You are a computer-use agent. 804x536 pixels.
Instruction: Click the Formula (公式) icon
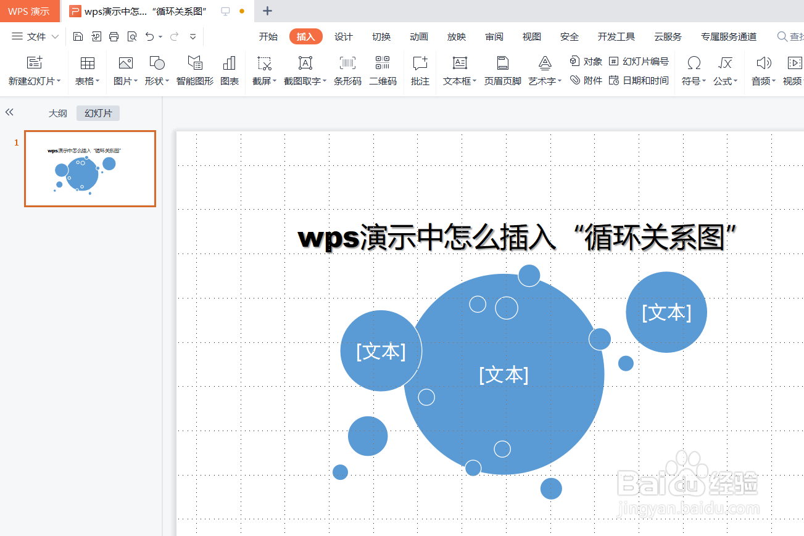(725, 62)
